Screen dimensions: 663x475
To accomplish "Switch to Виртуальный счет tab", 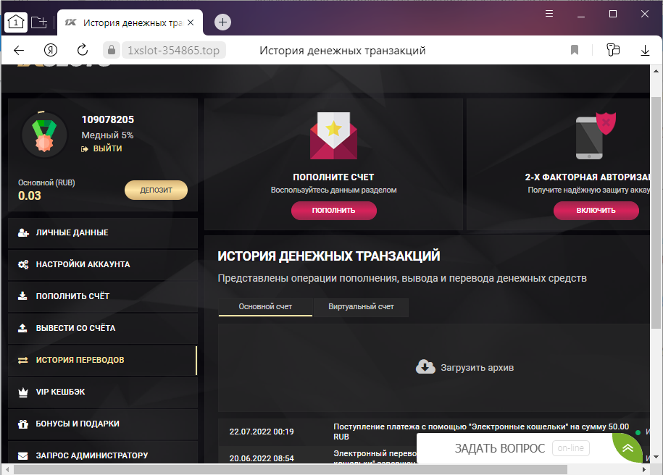I will [x=361, y=307].
